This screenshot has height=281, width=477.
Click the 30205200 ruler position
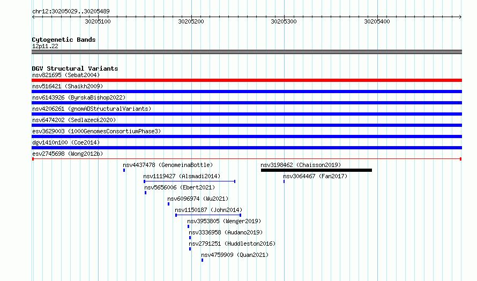click(x=191, y=21)
